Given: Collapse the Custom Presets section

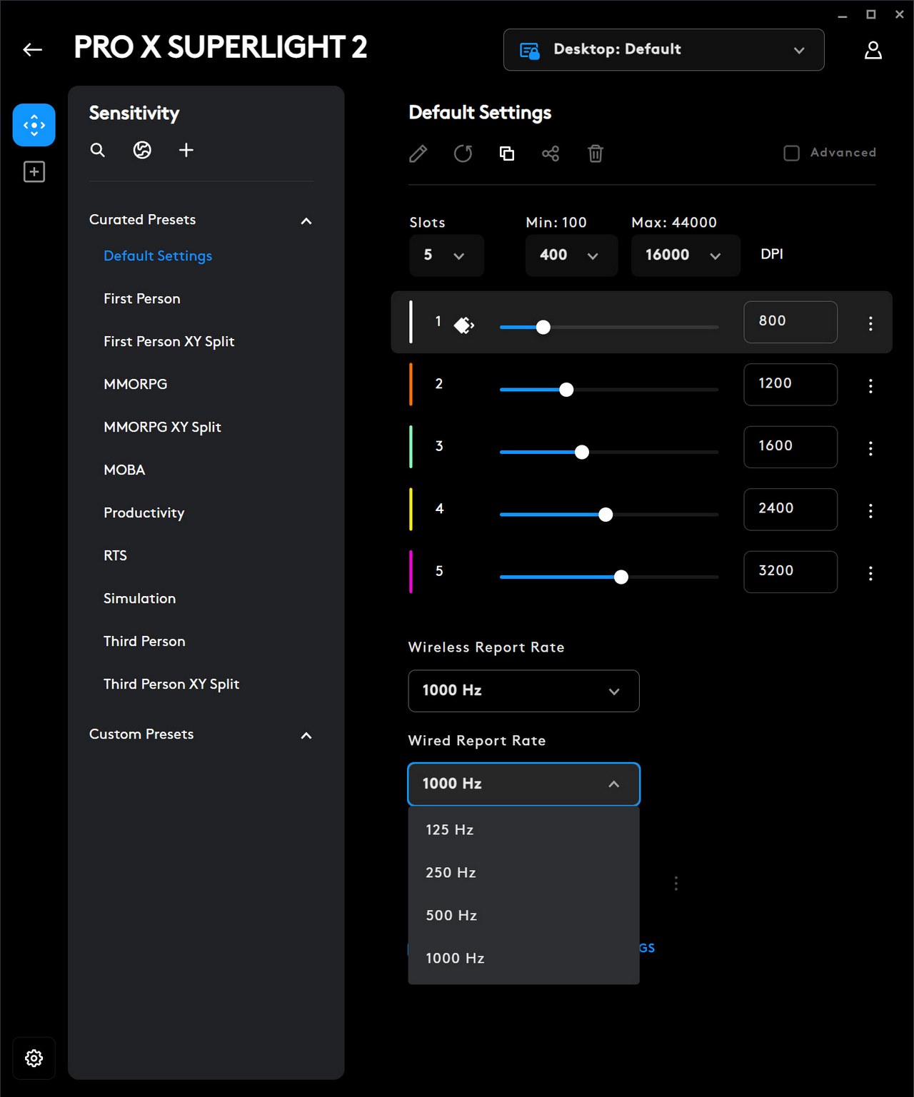Looking at the screenshot, I should [306, 735].
